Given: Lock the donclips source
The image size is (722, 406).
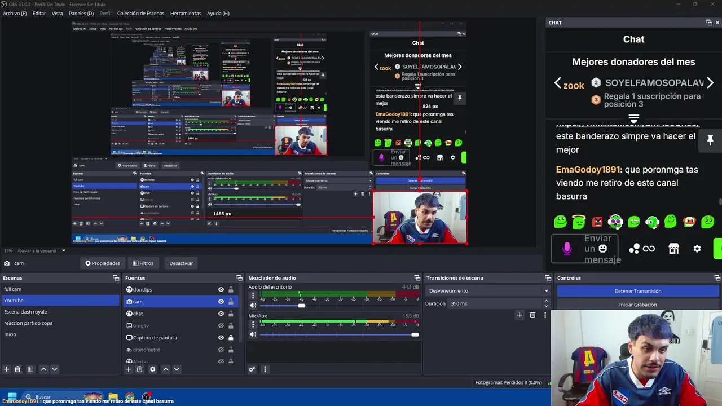Looking at the screenshot, I should tap(231, 290).
